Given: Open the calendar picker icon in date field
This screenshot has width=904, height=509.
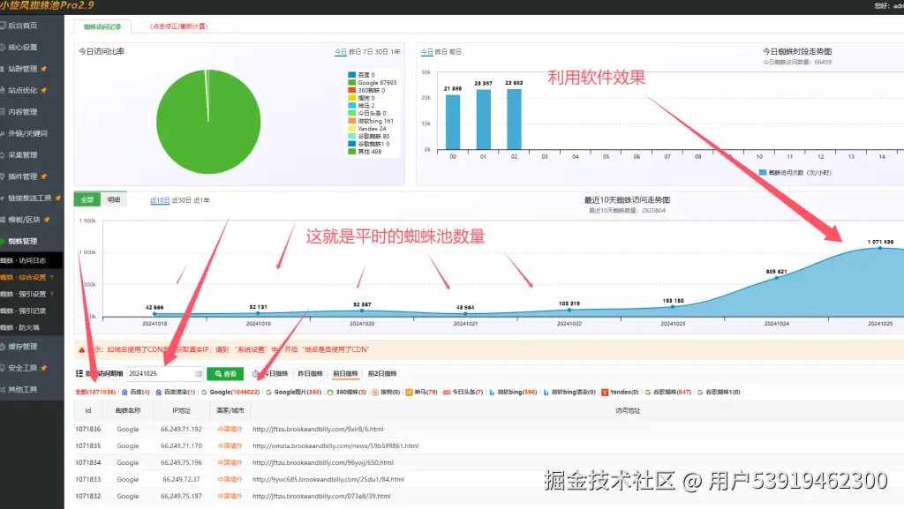Looking at the screenshot, I should (x=199, y=374).
